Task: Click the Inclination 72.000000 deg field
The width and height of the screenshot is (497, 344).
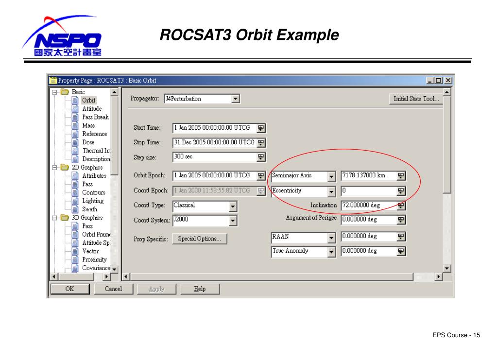Action: click(369, 206)
